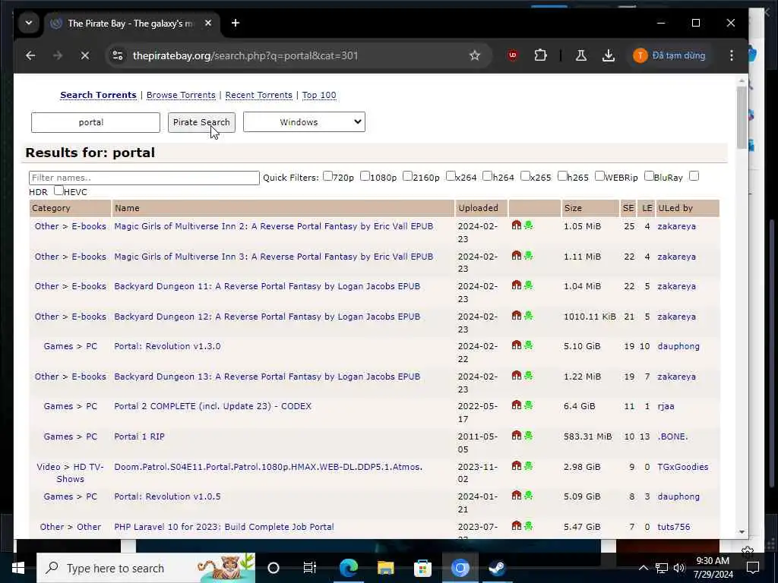Launch Microsoft Edge from taskbar

tap(349, 568)
